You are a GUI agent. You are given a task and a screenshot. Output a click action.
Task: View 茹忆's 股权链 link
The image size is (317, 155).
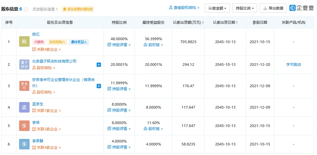click(x=154, y=45)
